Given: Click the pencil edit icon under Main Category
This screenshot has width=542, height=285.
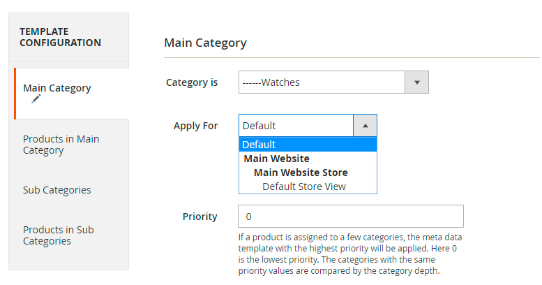Looking at the screenshot, I should 36,98.
